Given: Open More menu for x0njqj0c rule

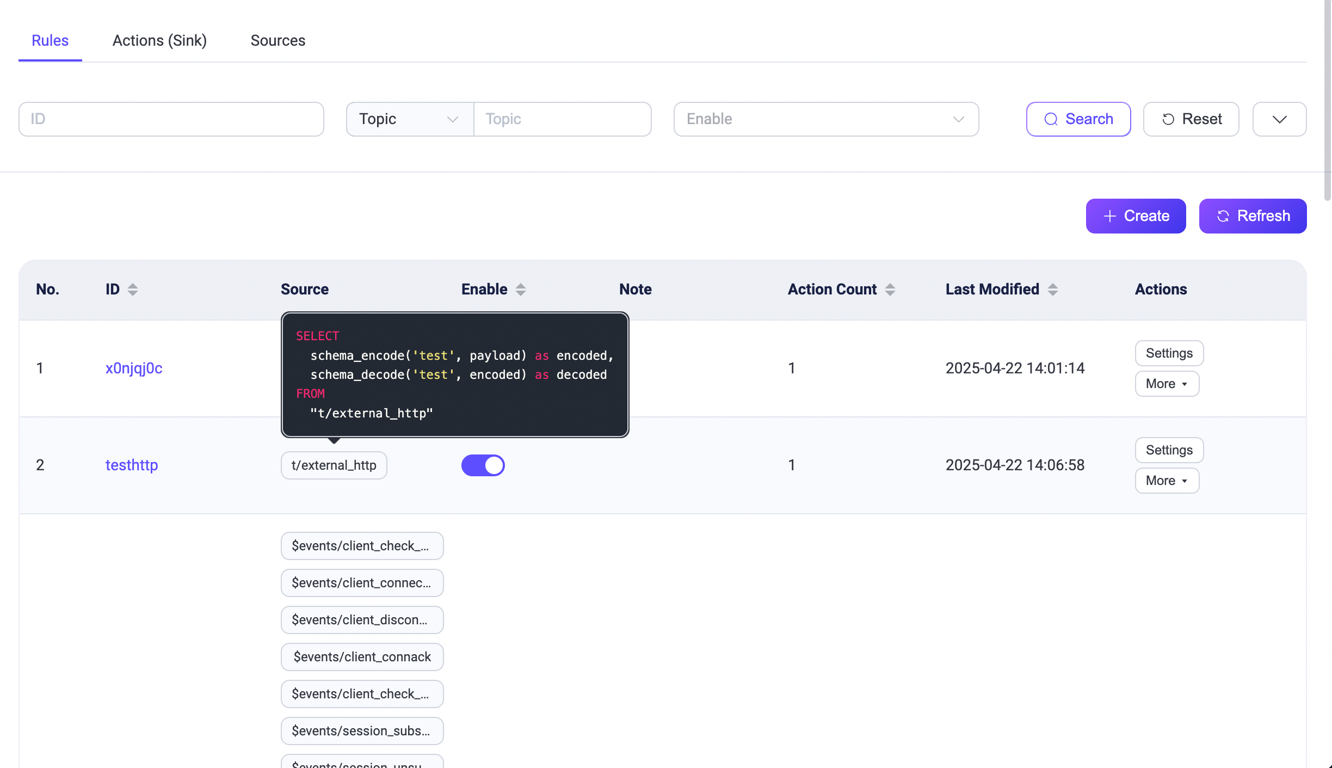Looking at the screenshot, I should click(x=1167, y=384).
